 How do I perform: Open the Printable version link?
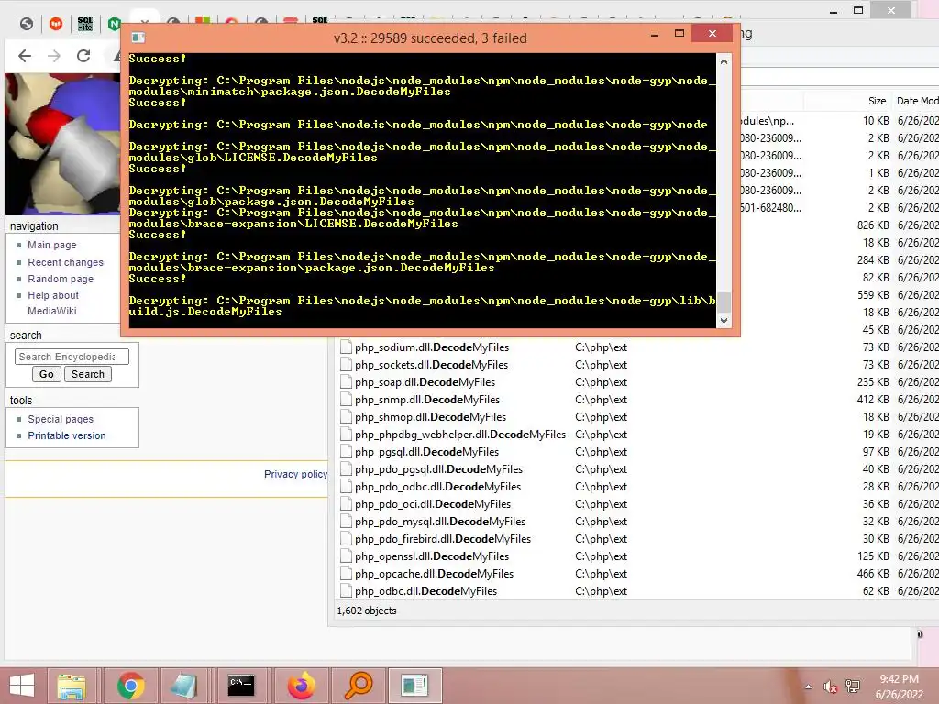pyautogui.click(x=66, y=435)
